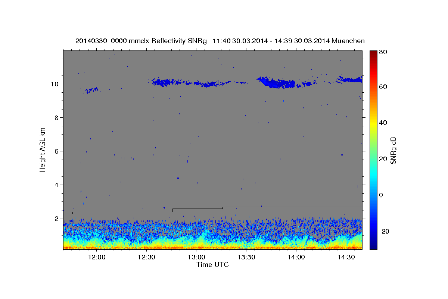Click the height tick label 10
The image size is (448, 299).
click(55, 84)
